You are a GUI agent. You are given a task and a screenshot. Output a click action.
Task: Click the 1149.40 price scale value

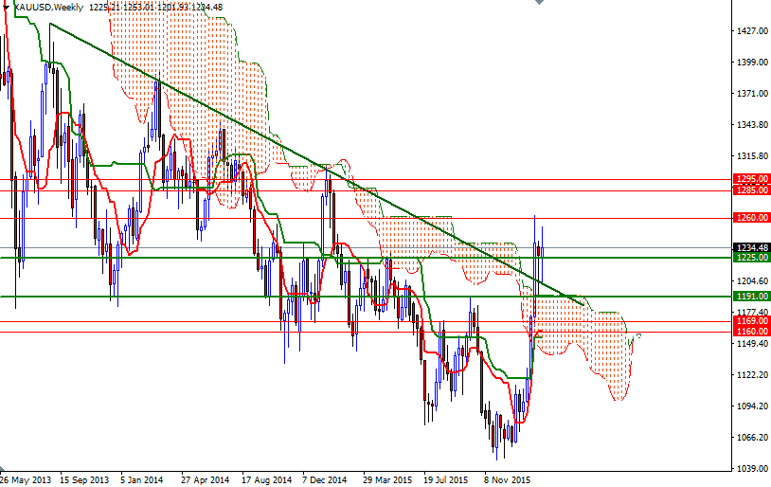click(x=752, y=343)
